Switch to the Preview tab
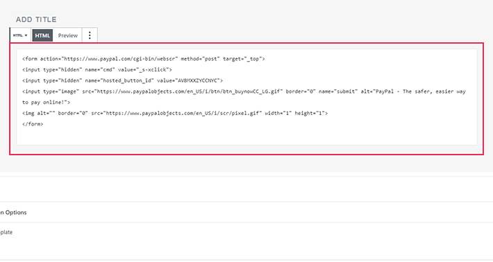The height and width of the screenshot is (262, 493). click(x=68, y=35)
